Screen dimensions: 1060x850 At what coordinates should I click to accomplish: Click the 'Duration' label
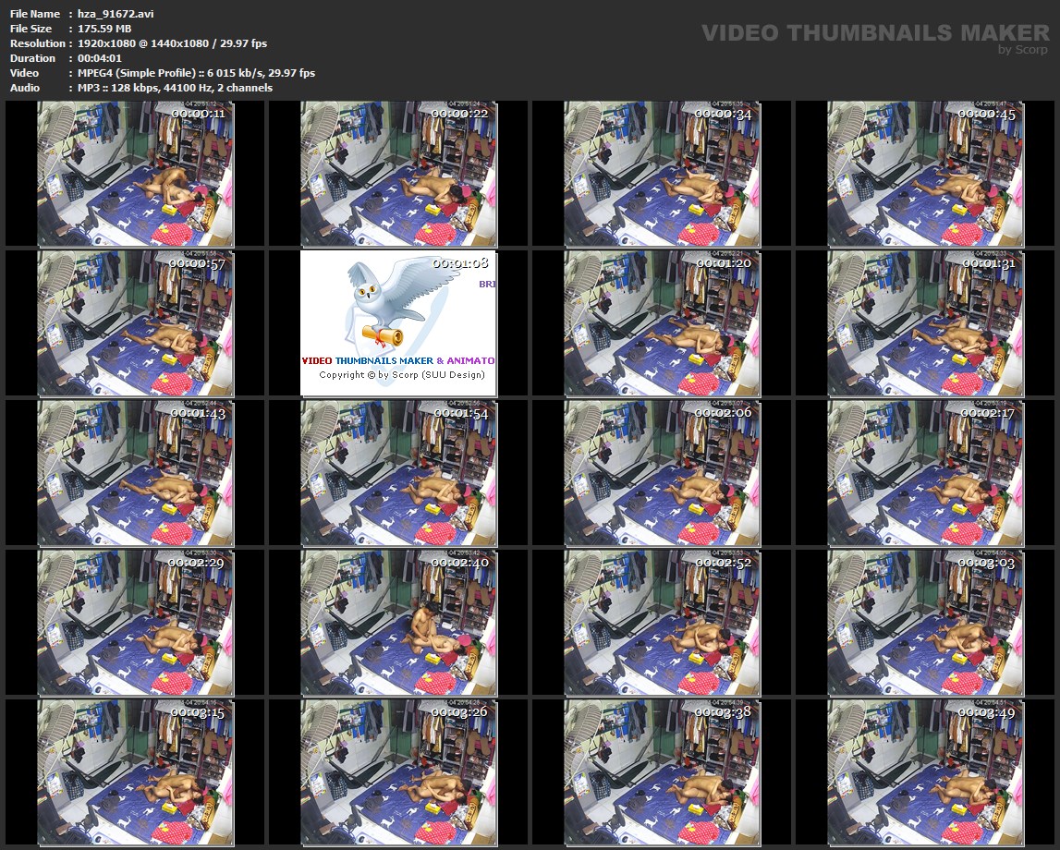pyautogui.click(x=32, y=58)
